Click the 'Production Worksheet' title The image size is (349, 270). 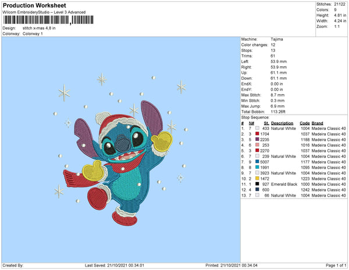(34, 6)
